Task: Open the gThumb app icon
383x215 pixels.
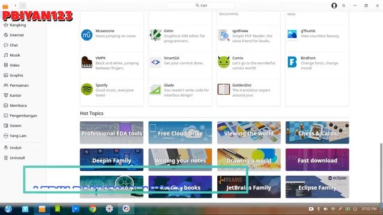Action: (292, 35)
